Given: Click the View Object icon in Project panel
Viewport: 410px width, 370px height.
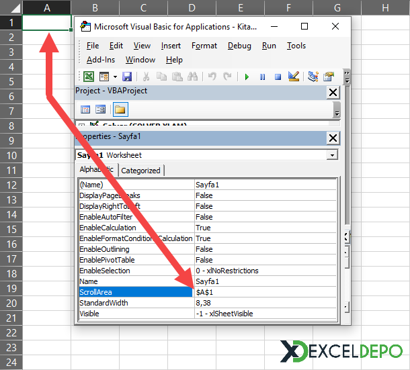Looking at the screenshot, I should pyautogui.click(x=100, y=109).
